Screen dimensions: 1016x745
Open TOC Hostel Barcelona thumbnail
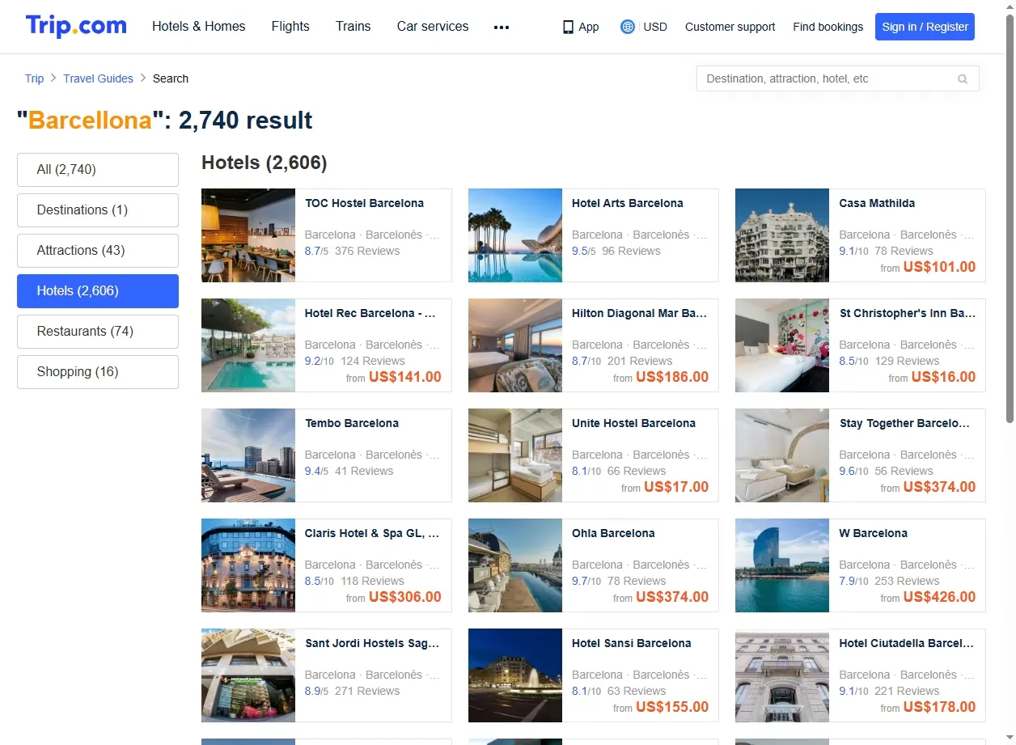pyautogui.click(x=248, y=235)
